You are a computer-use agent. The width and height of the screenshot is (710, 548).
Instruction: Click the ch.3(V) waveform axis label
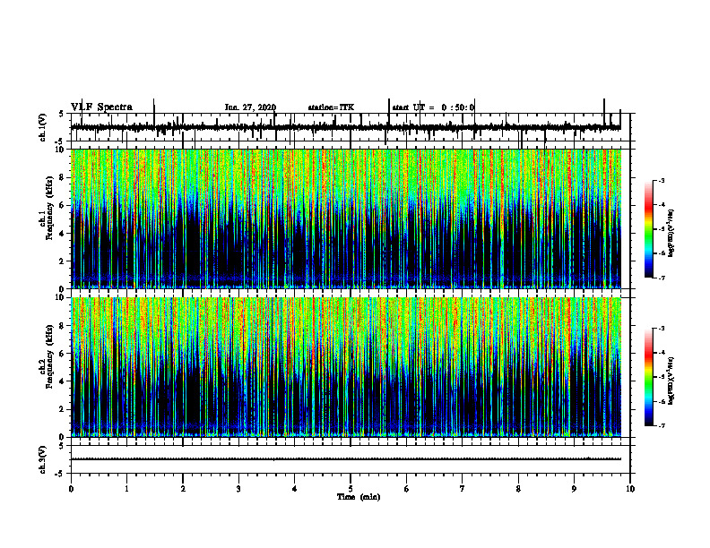pos(43,459)
